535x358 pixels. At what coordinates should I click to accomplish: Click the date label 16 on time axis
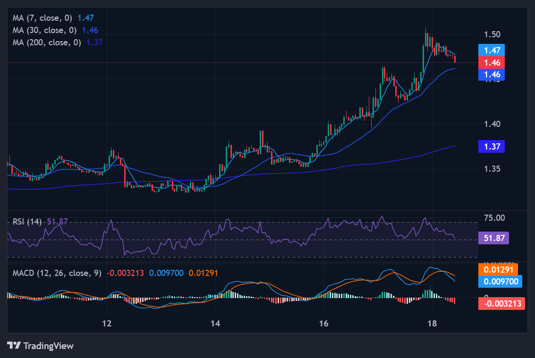(324, 324)
